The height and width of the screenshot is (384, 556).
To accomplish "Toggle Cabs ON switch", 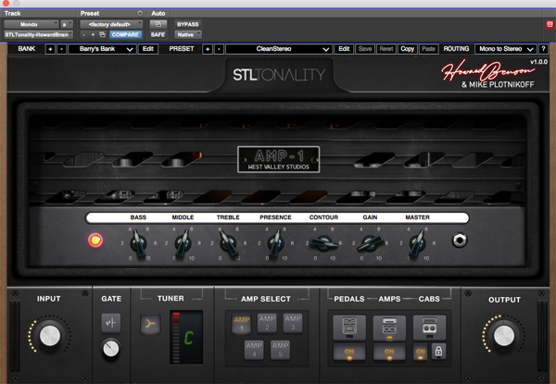I will [x=421, y=353].
